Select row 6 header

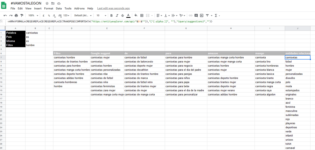pyautogui.click(x=3, y=53)
